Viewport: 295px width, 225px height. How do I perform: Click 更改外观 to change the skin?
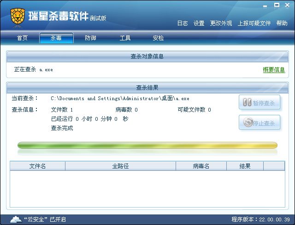[x=221, y=23]
